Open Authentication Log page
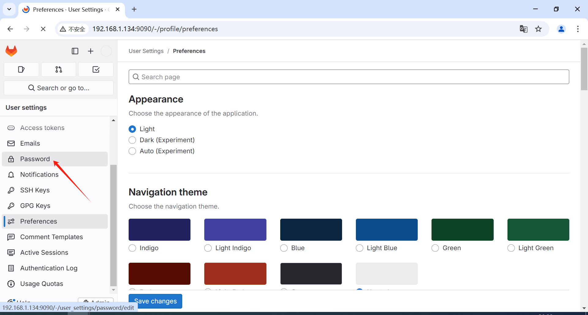Viewport: 588px width, 315px height. [x=55, y=268]
